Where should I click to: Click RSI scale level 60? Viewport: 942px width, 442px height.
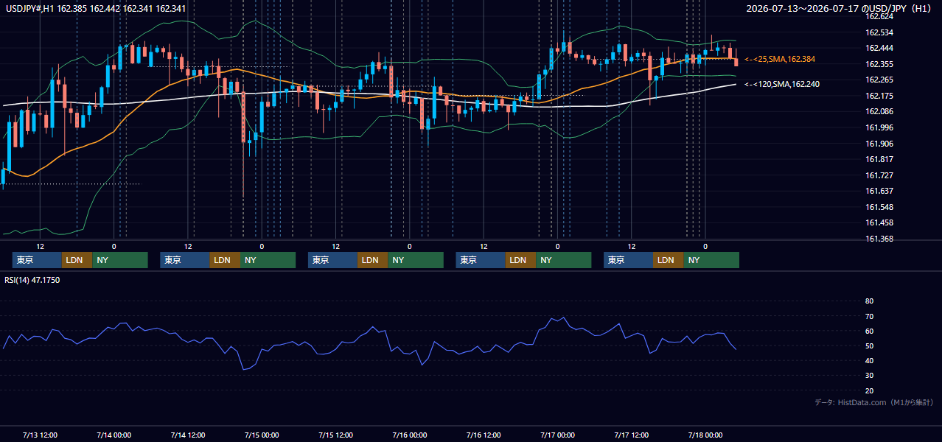coord(869,331)
